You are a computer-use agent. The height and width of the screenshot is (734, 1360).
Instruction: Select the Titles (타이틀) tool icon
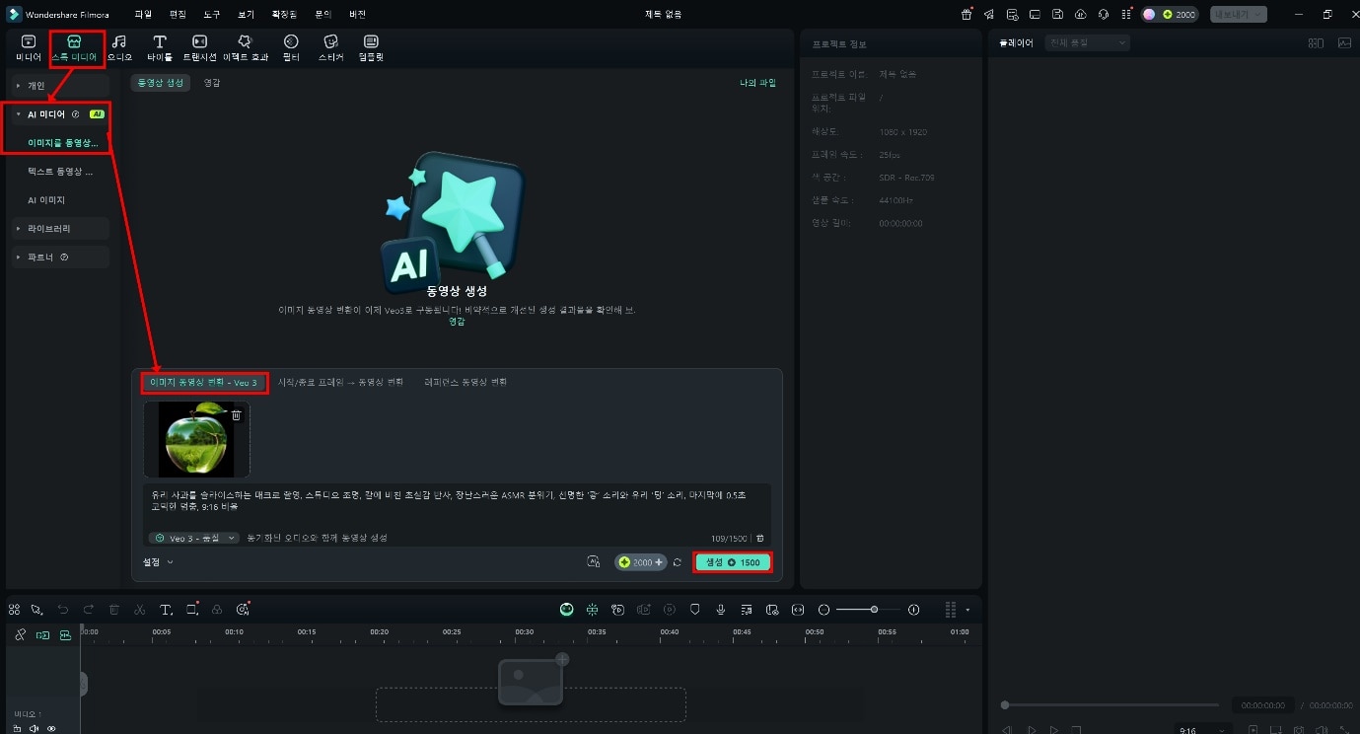159,47
